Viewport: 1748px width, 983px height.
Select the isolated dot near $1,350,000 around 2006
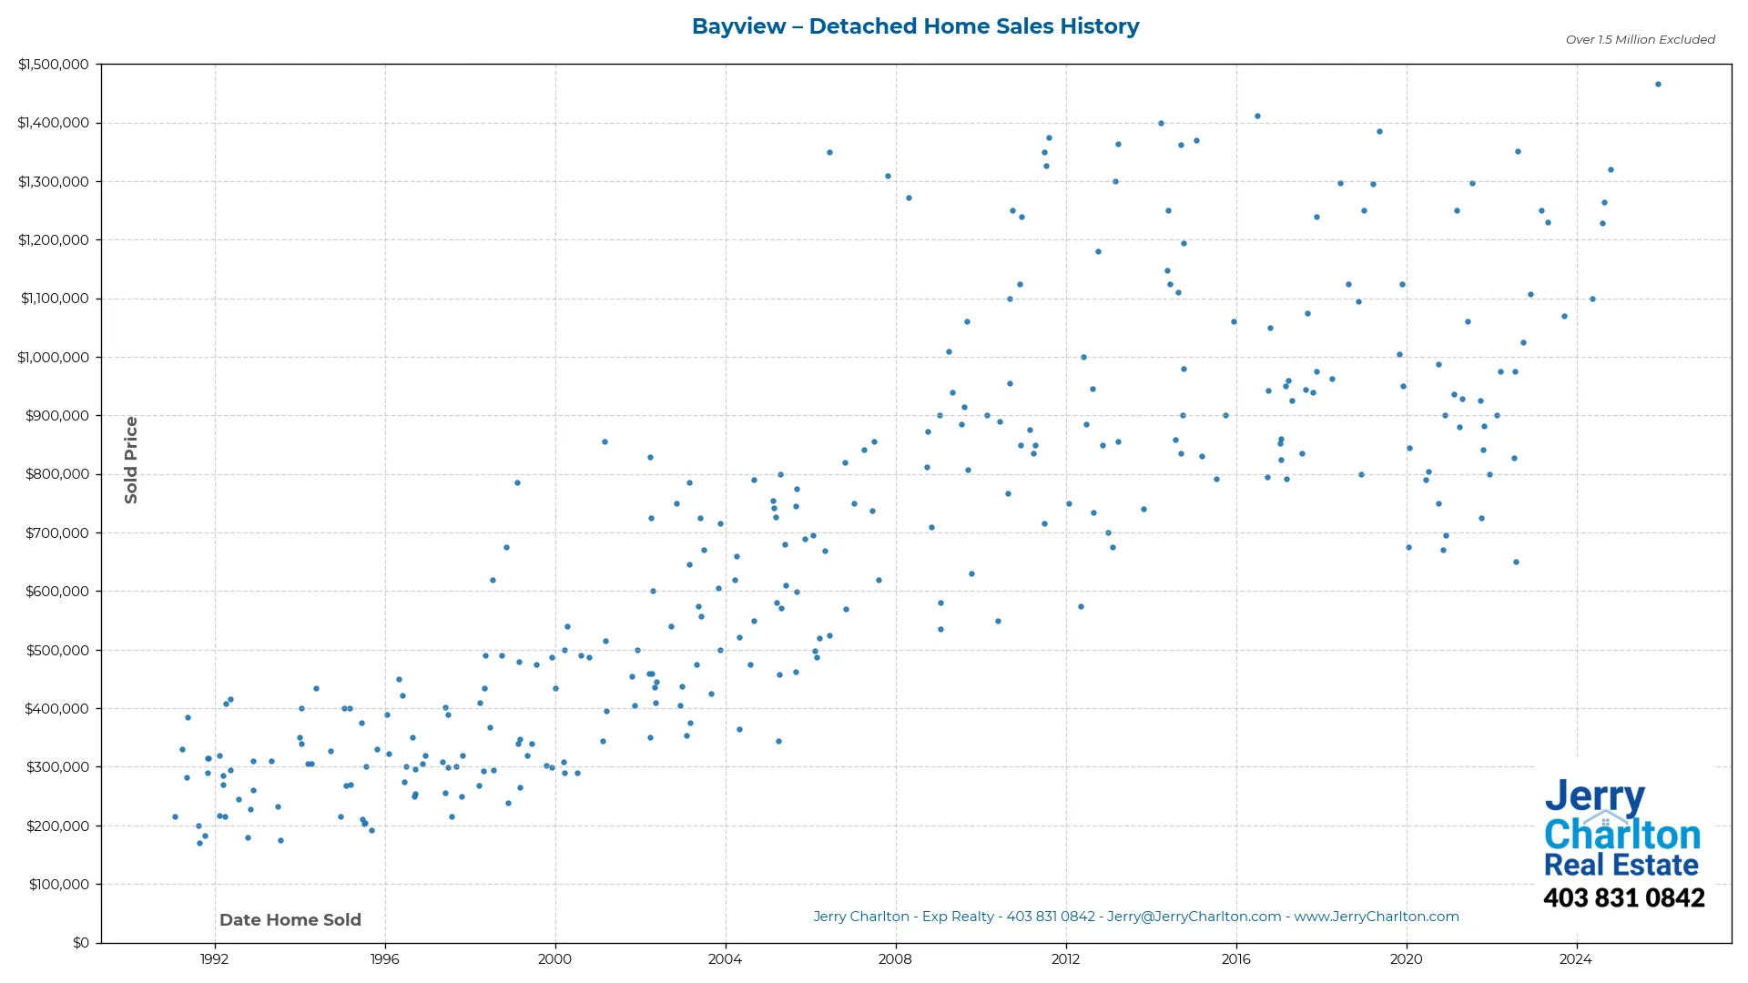829,151
